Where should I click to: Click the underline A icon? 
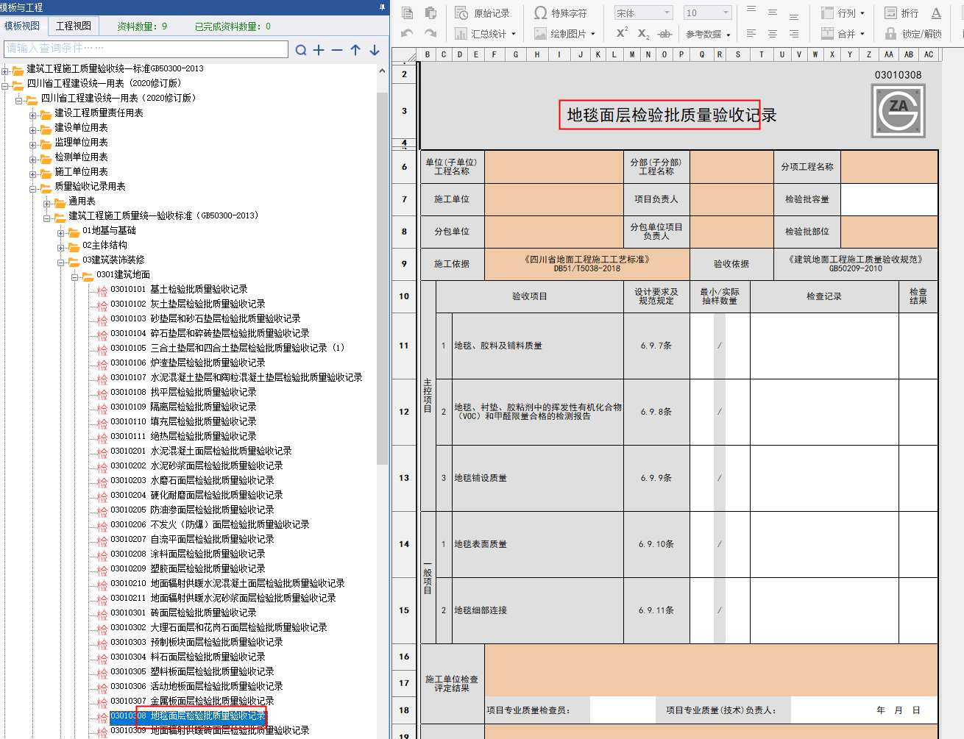tap(936, 13)
